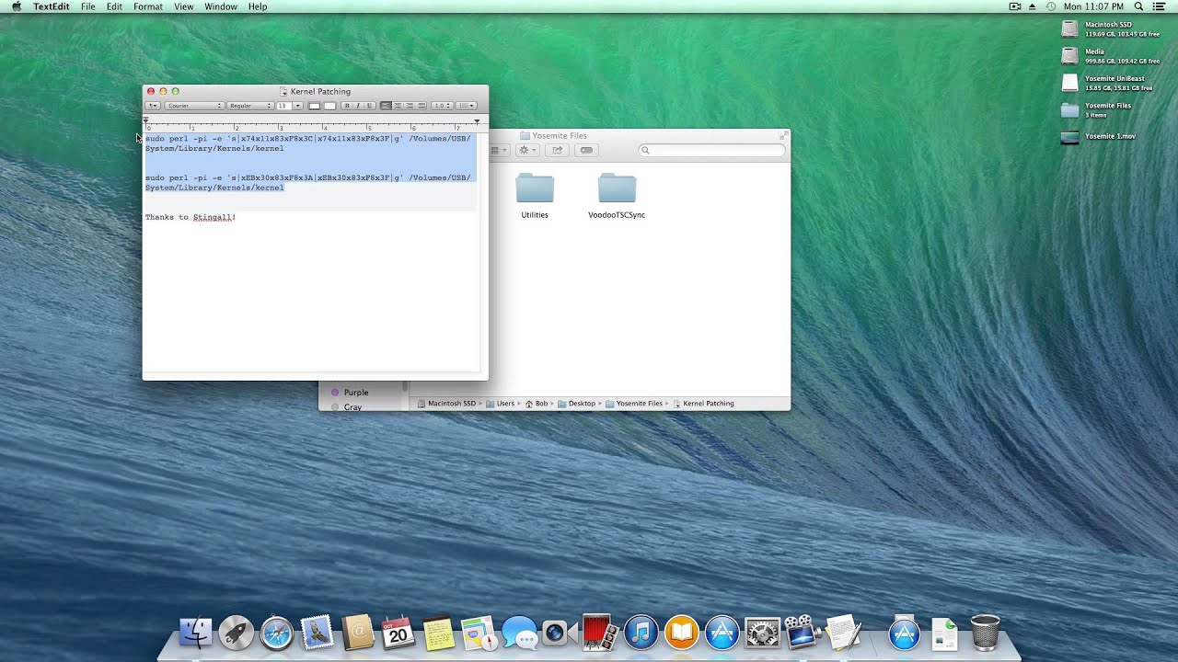Open Finder arrange dropdown
Screen dimensions: 1178x662
[499, 150]
